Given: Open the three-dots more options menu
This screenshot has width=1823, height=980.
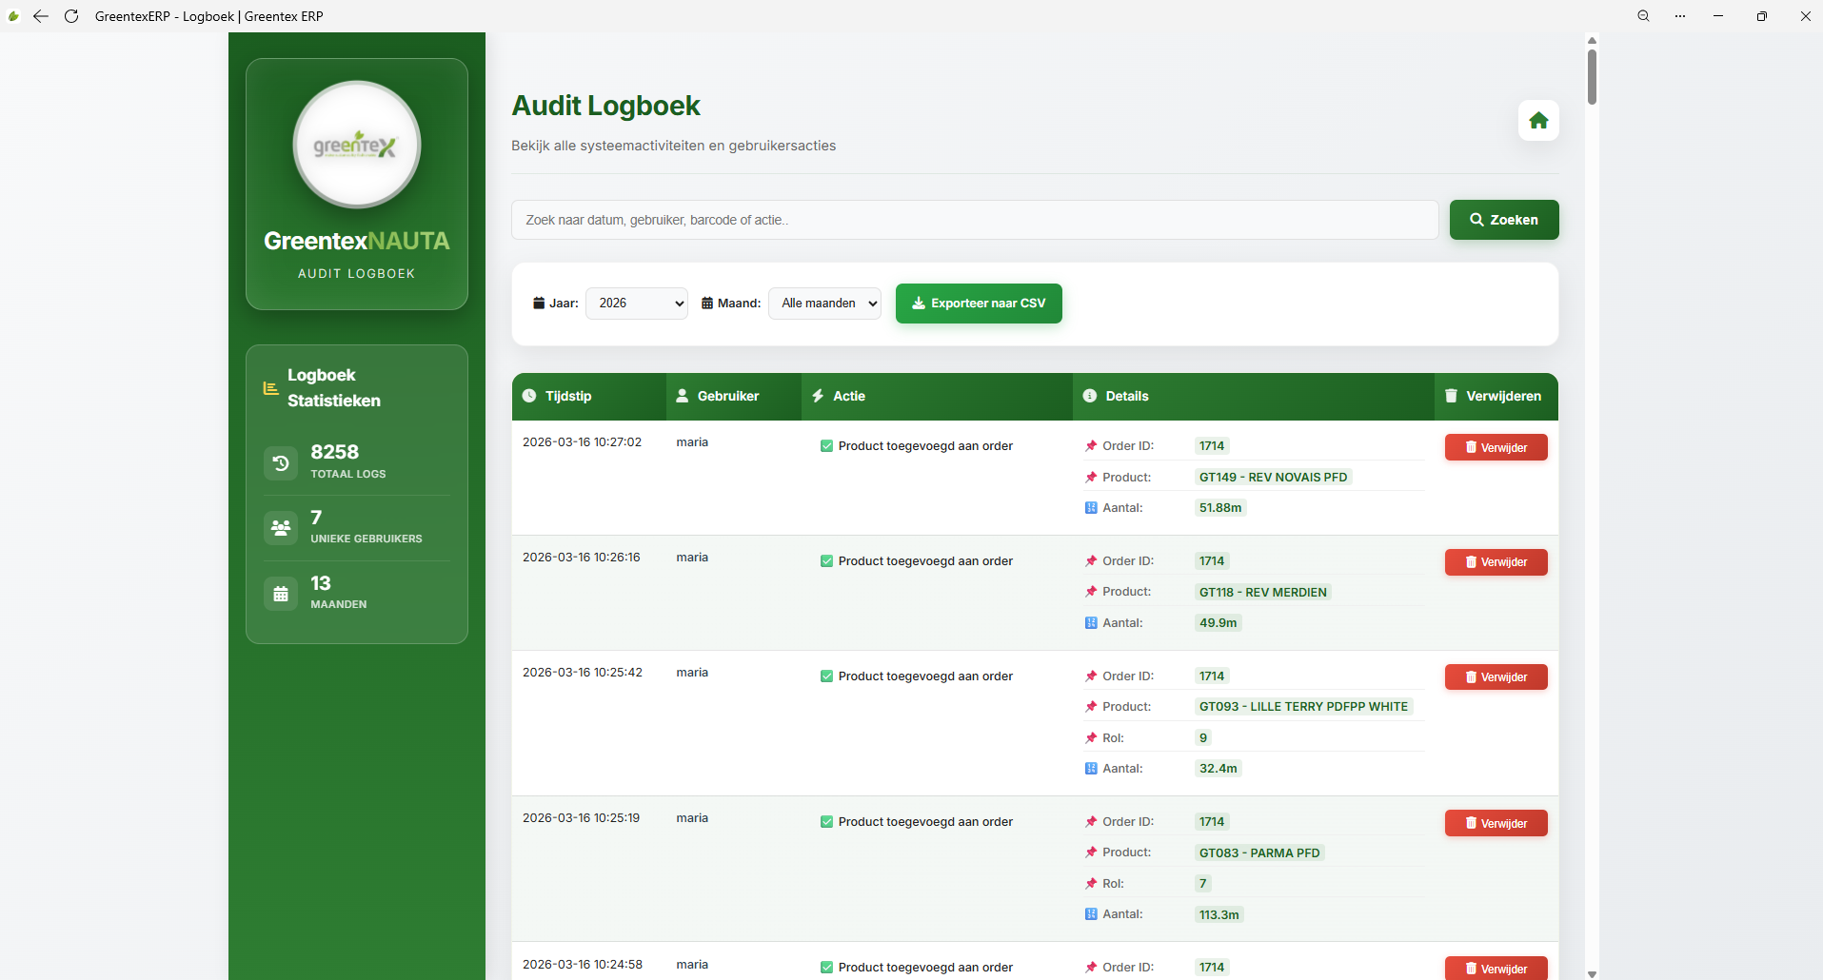Looking at the screenshot, I should [x=1680, y=16].
